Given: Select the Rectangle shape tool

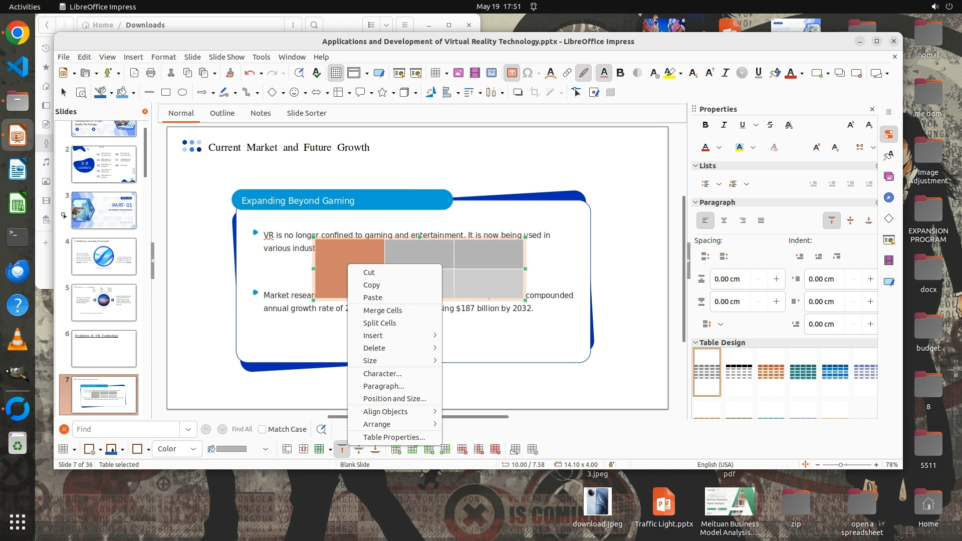Looking at the screenshot, I should tap(166, 92).
